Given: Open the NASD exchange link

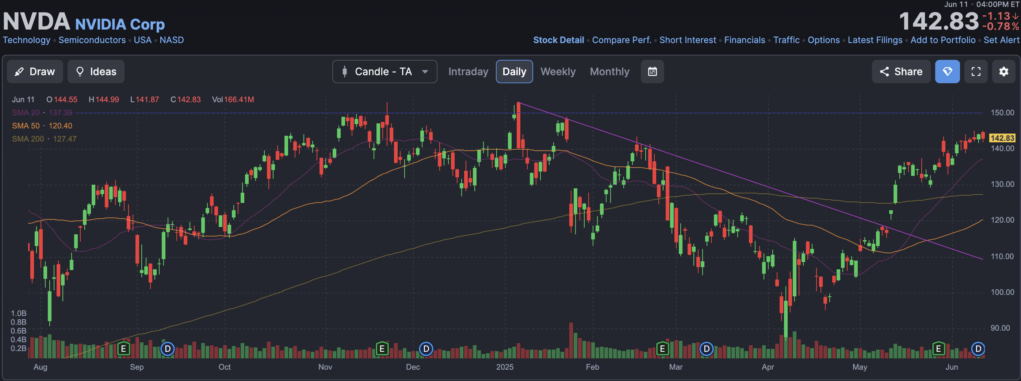Looking at the screenshot, I should [x=172, y=40].
